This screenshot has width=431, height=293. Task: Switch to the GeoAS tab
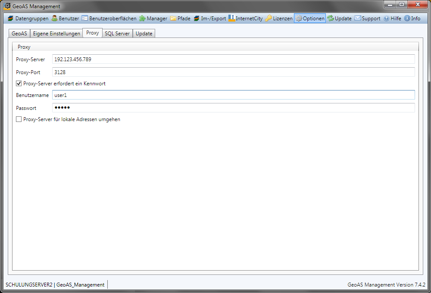click(x=19, y=34)
